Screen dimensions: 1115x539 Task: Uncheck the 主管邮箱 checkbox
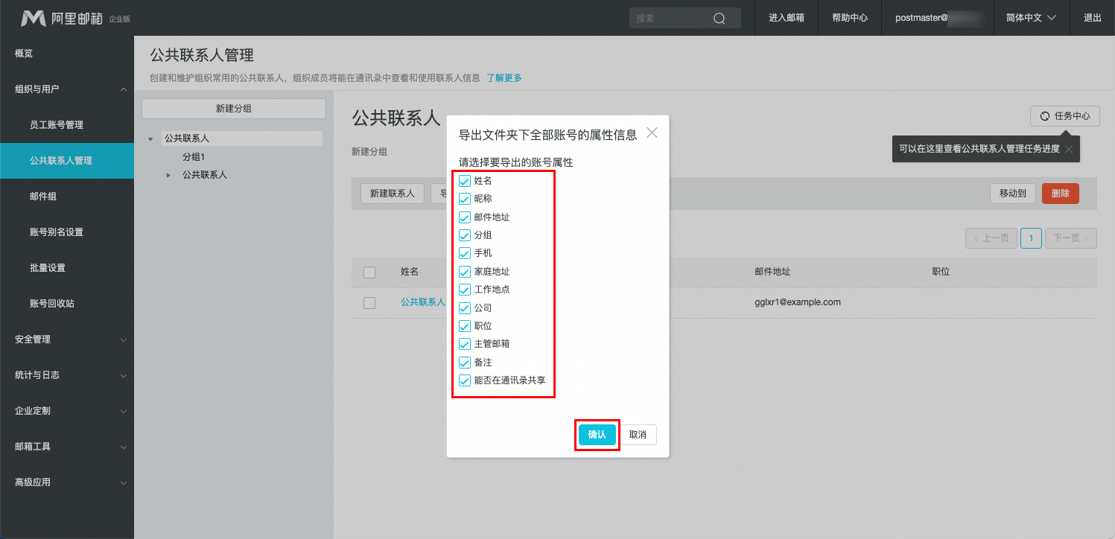tap(465, 344)
